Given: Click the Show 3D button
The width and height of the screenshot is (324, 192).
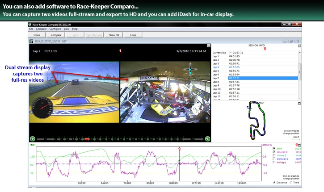Looking at the screenshot, I should 114,34.
